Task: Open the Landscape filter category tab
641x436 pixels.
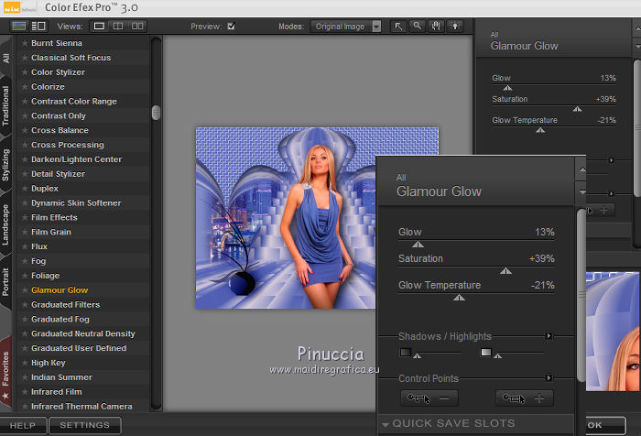Action: 6,224
